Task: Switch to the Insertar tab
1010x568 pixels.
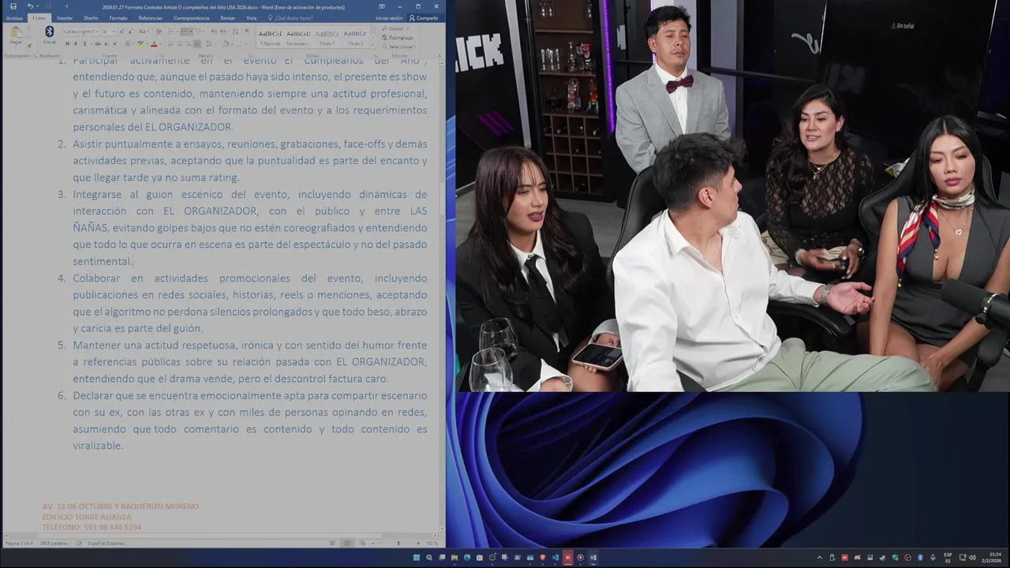Action: 65,18
